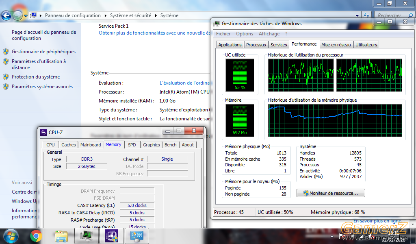Launch Google Chrome from the taskbar
This screenshot has width=416, height=244.
pyautogui.click(x=36, y=236)
